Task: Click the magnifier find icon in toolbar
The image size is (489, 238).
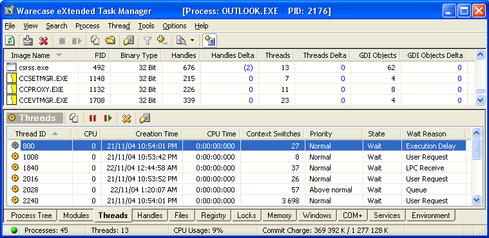Action: pos(181,41)
